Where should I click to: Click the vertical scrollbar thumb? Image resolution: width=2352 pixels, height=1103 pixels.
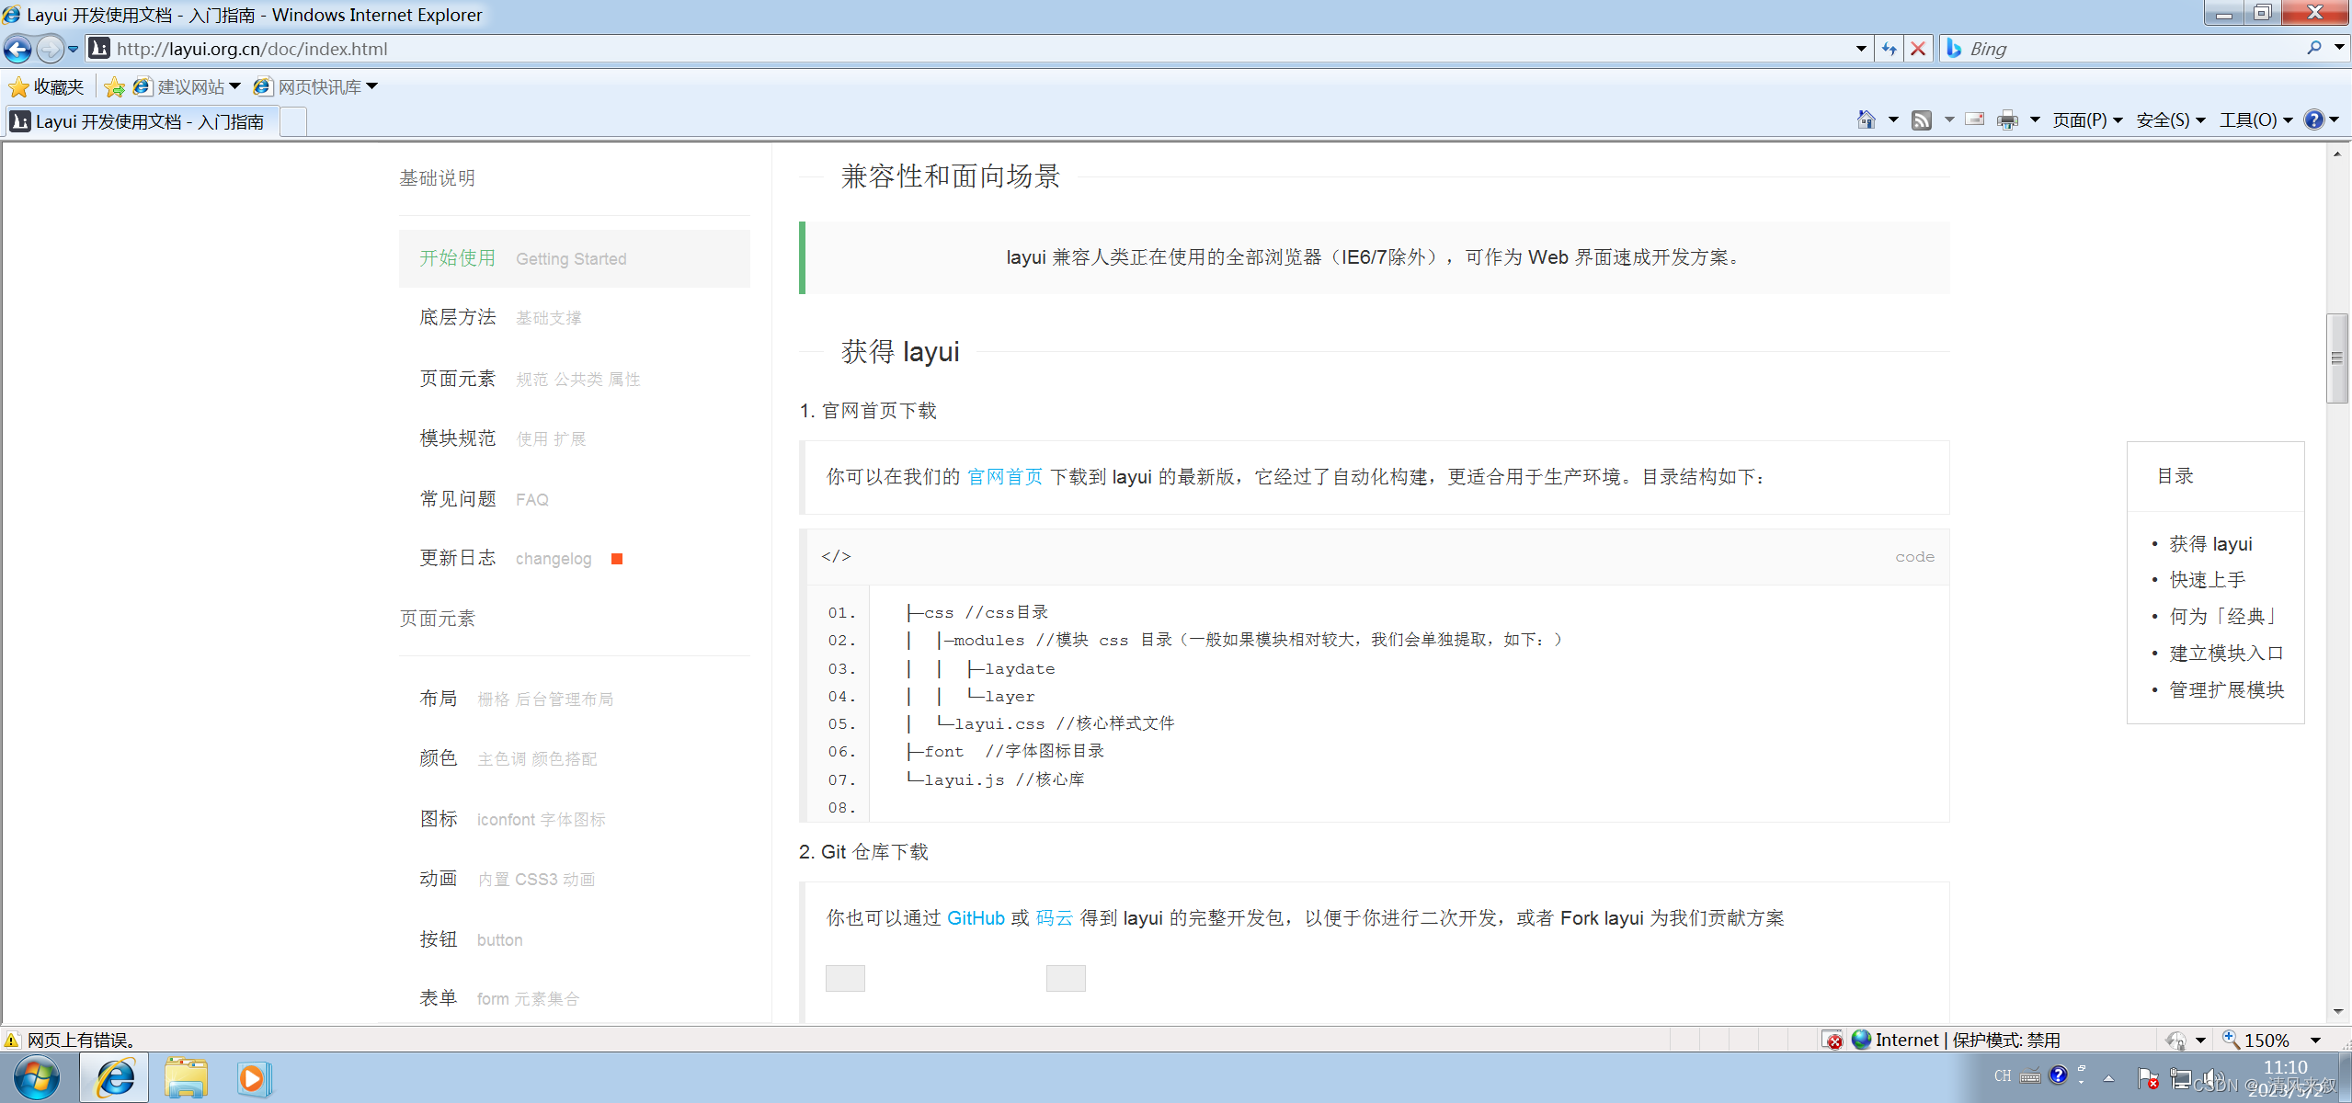(x=2337, y=358)
